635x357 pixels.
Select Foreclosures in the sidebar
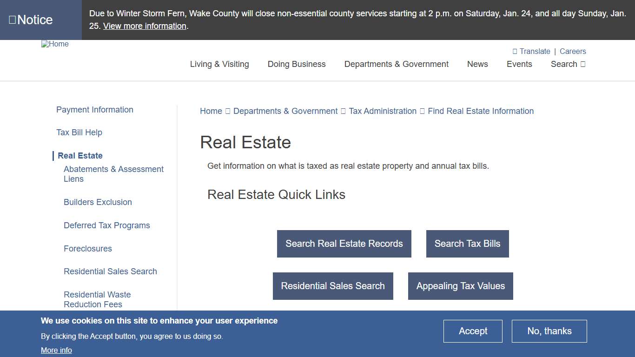pos(87,249)
